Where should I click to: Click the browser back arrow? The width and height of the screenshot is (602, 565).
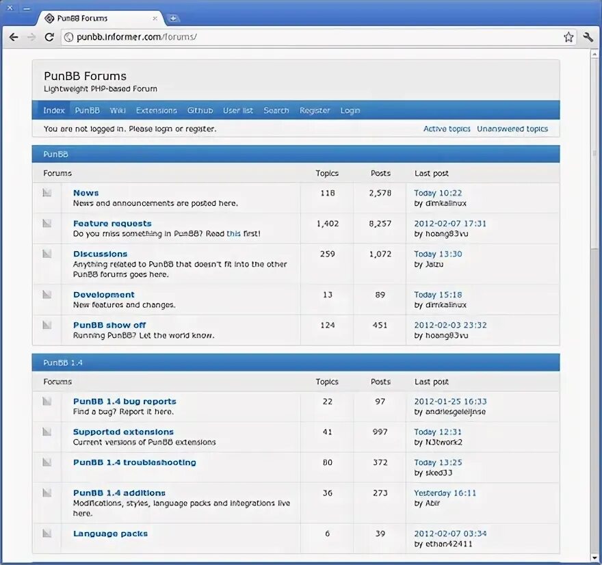click(x=14, y=37)
